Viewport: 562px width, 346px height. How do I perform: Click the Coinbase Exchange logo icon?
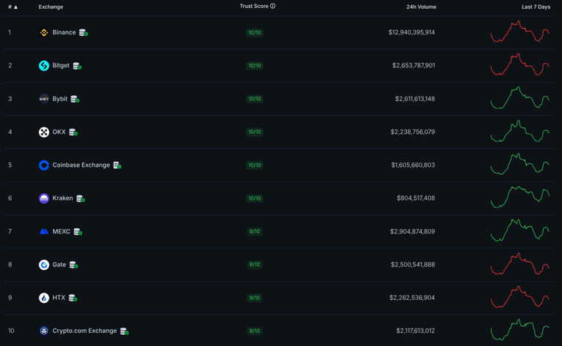[x=44, y=165]
